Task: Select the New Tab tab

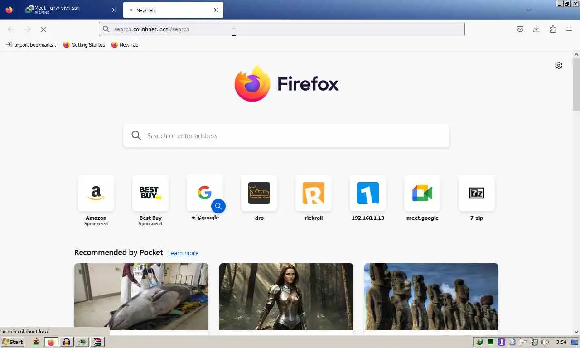Action: pos(173,10)
